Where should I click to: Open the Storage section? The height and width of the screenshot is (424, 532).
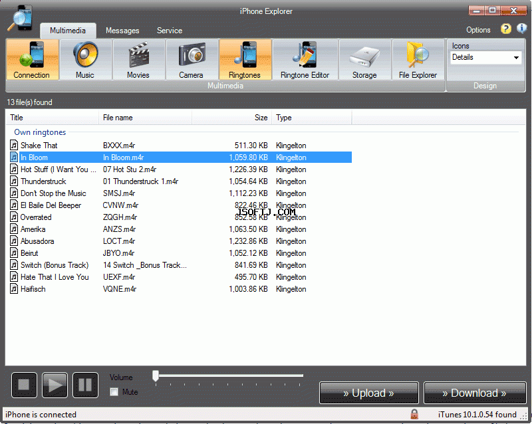[x=364, y=60]
